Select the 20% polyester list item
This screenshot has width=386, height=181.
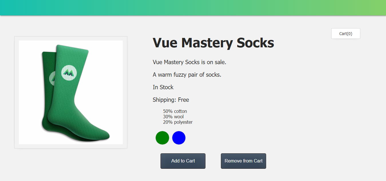[178, 122]
